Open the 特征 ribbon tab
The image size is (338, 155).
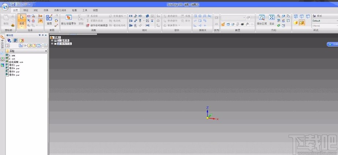tap(26, 10)
